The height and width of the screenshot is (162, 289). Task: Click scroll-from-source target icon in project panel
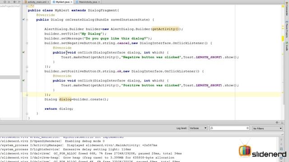point(5,2)
